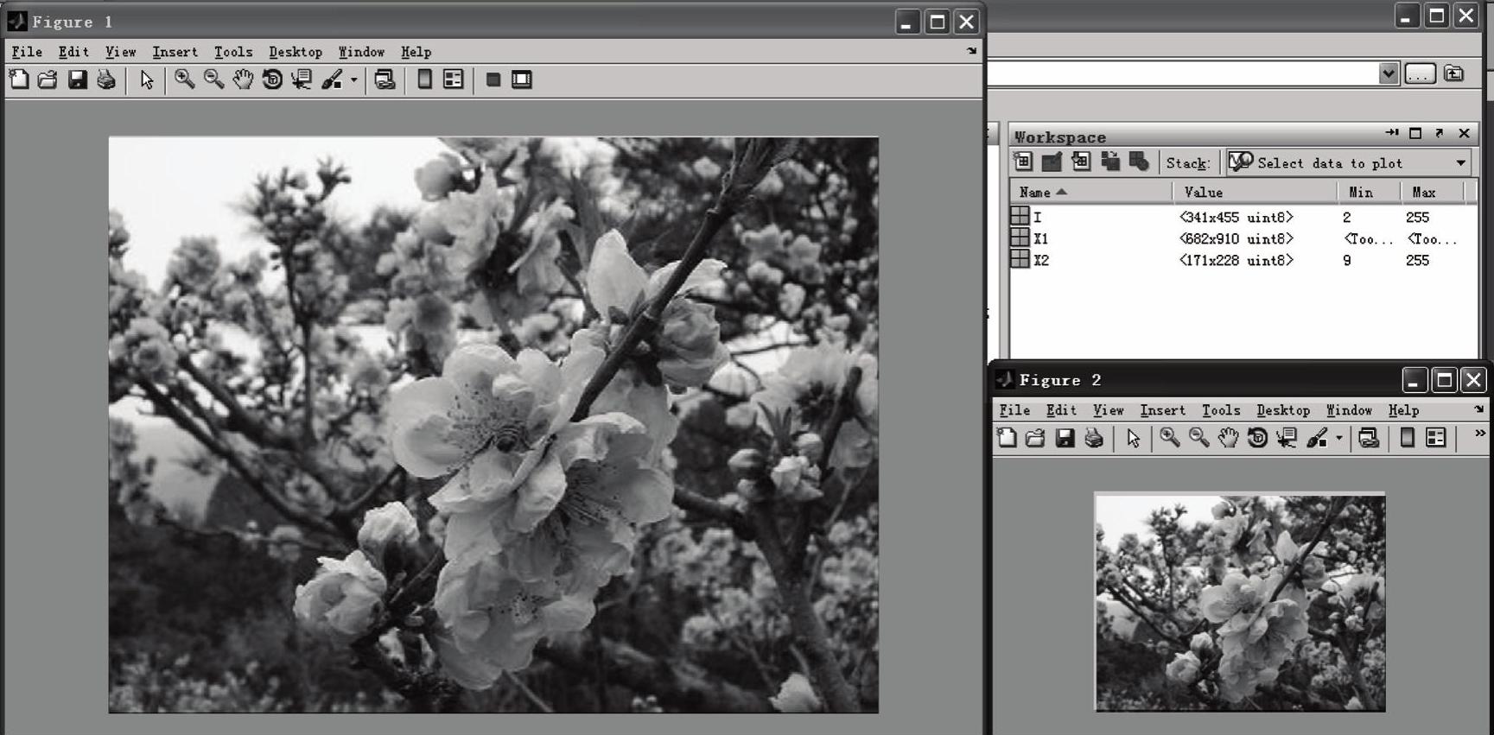Sort Workspace by Max column header
This screenshot has height=735, width=1494.
1433,192
